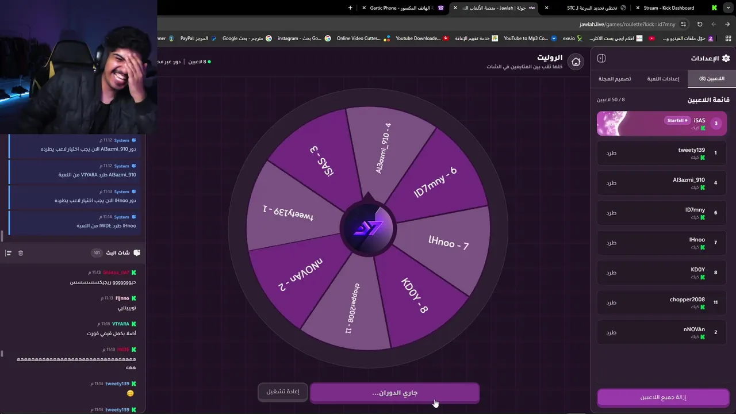Open the site information icon in the address bar
Image resolution: width=736 pixels, height=414 pixels.
tap(683, 24)
